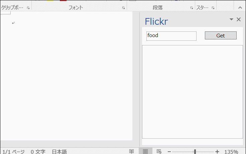Open the Paragraph (段落) dialog launcher
This screenshot has height=154, width=246.
coord(192,8)
